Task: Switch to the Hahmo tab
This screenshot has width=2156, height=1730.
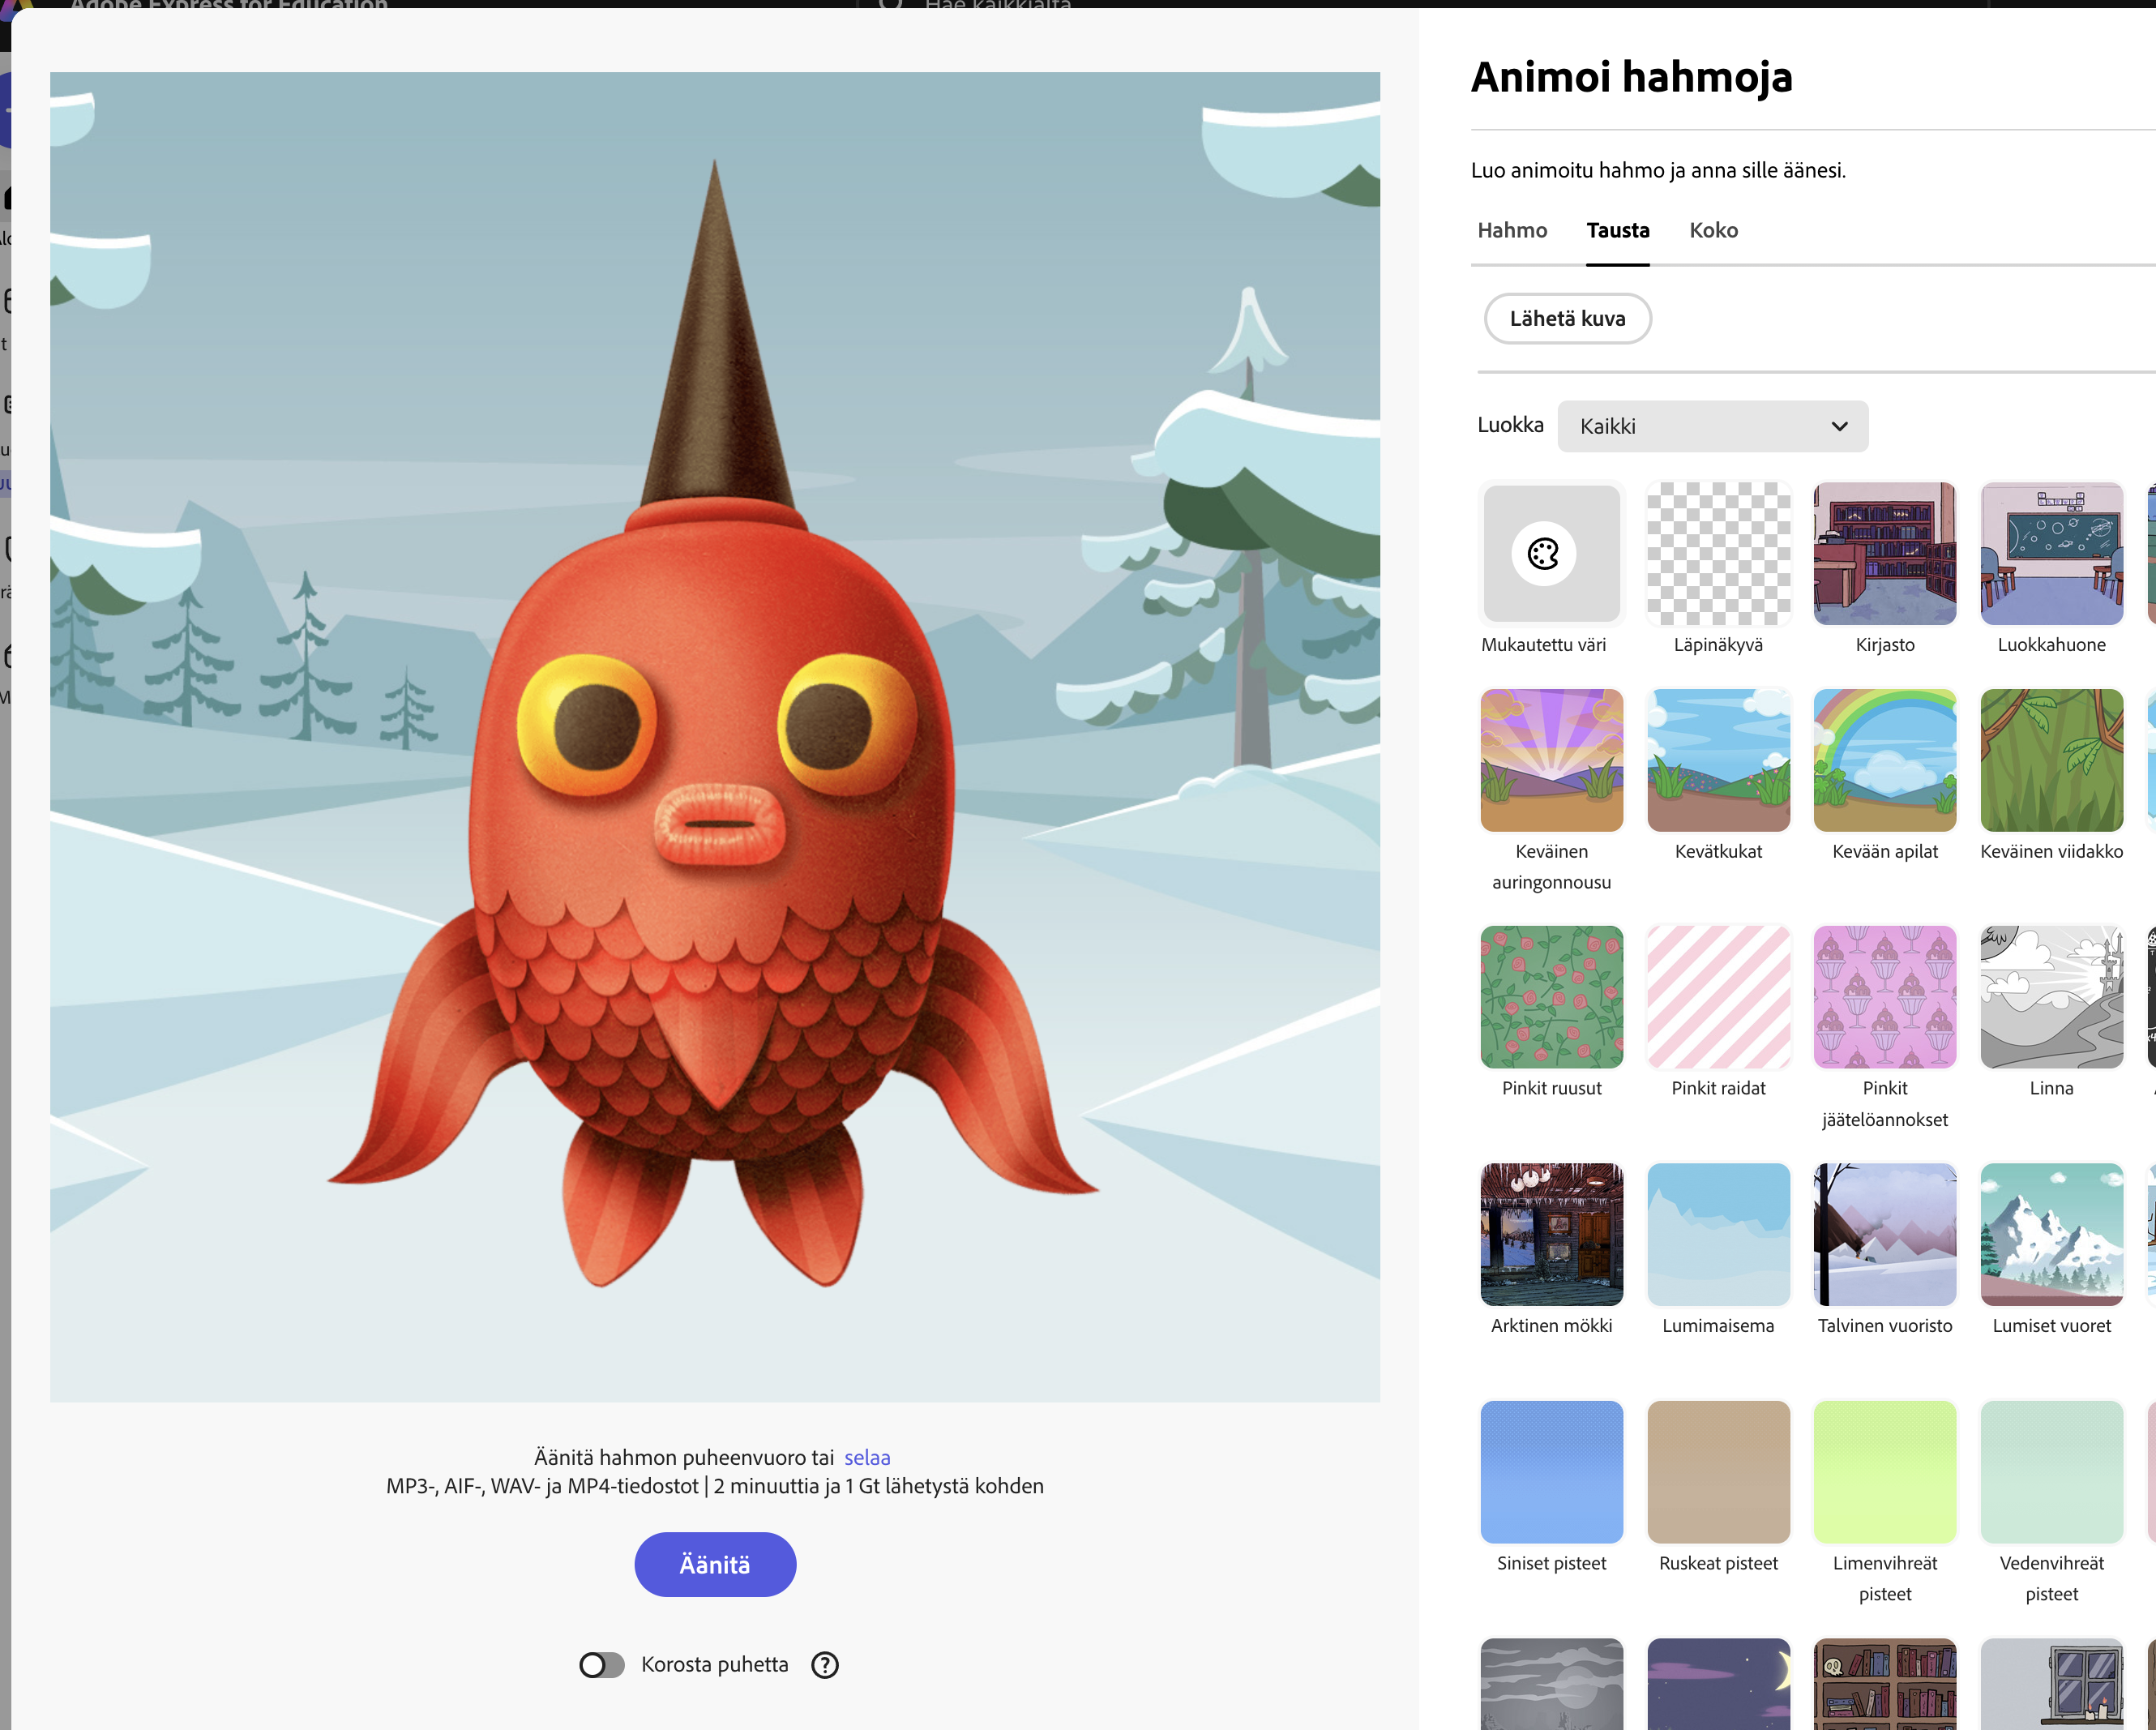Action: [1512, 230]
